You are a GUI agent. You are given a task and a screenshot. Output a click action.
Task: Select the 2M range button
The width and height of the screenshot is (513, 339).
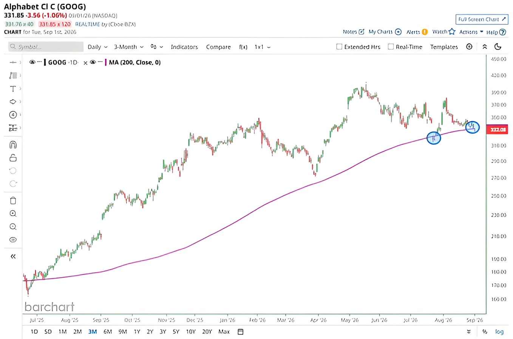tap(77, 332)
